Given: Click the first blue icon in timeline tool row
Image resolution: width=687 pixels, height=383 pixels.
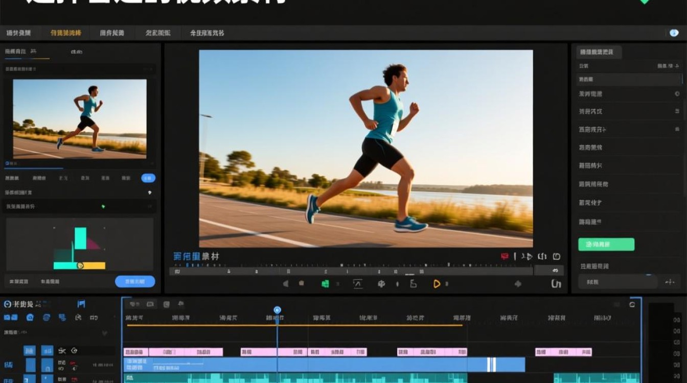Looking at the screenshot, I should 10,318.
